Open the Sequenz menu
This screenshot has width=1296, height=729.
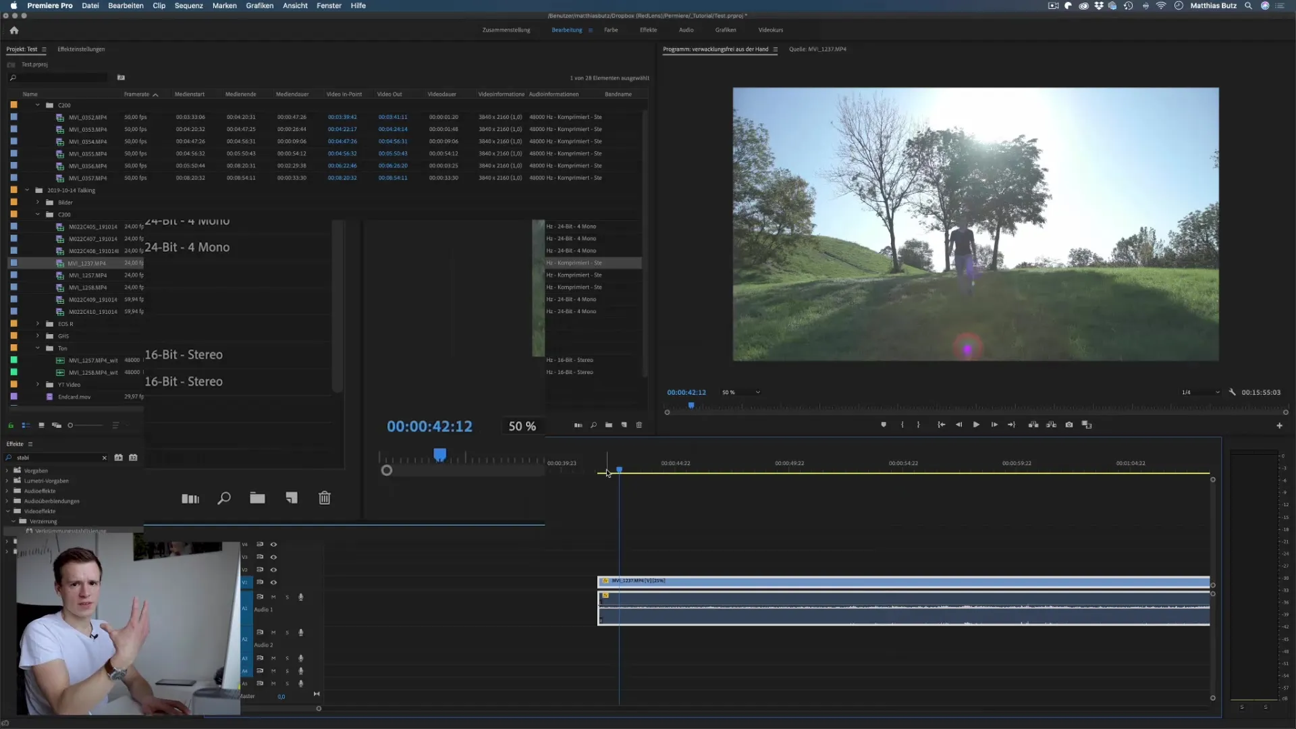189,5
